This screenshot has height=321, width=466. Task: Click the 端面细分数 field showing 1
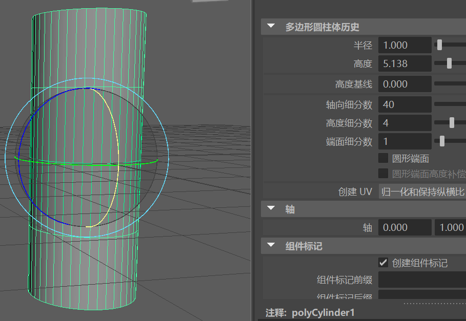click(404, 141)
